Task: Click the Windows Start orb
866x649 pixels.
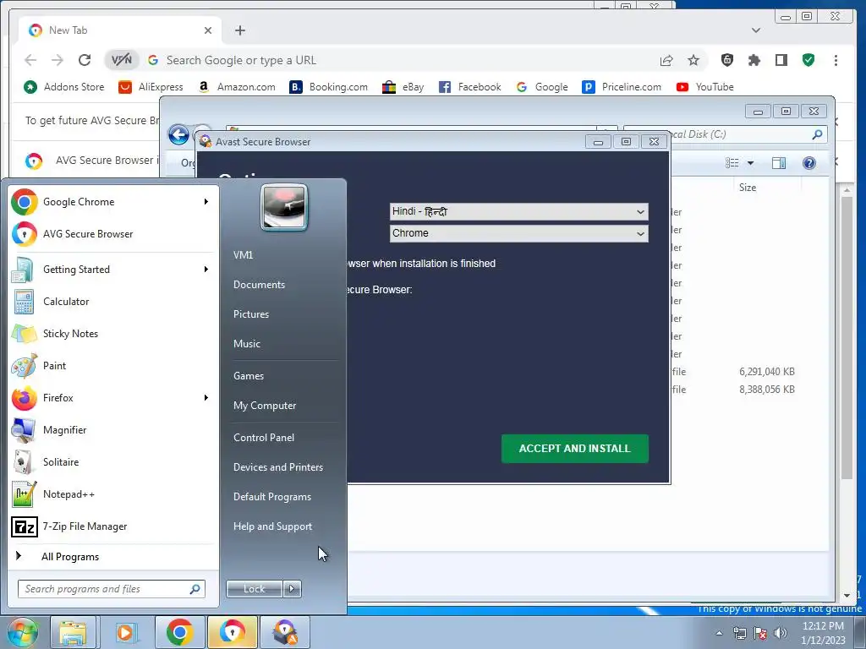Action: [x=22, y=632]
